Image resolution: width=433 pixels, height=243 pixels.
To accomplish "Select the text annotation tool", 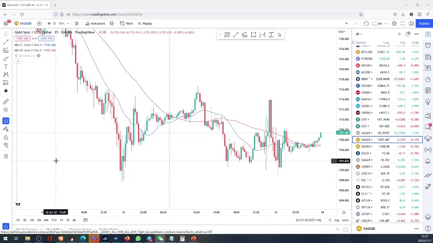I will (x=6, y=66).
